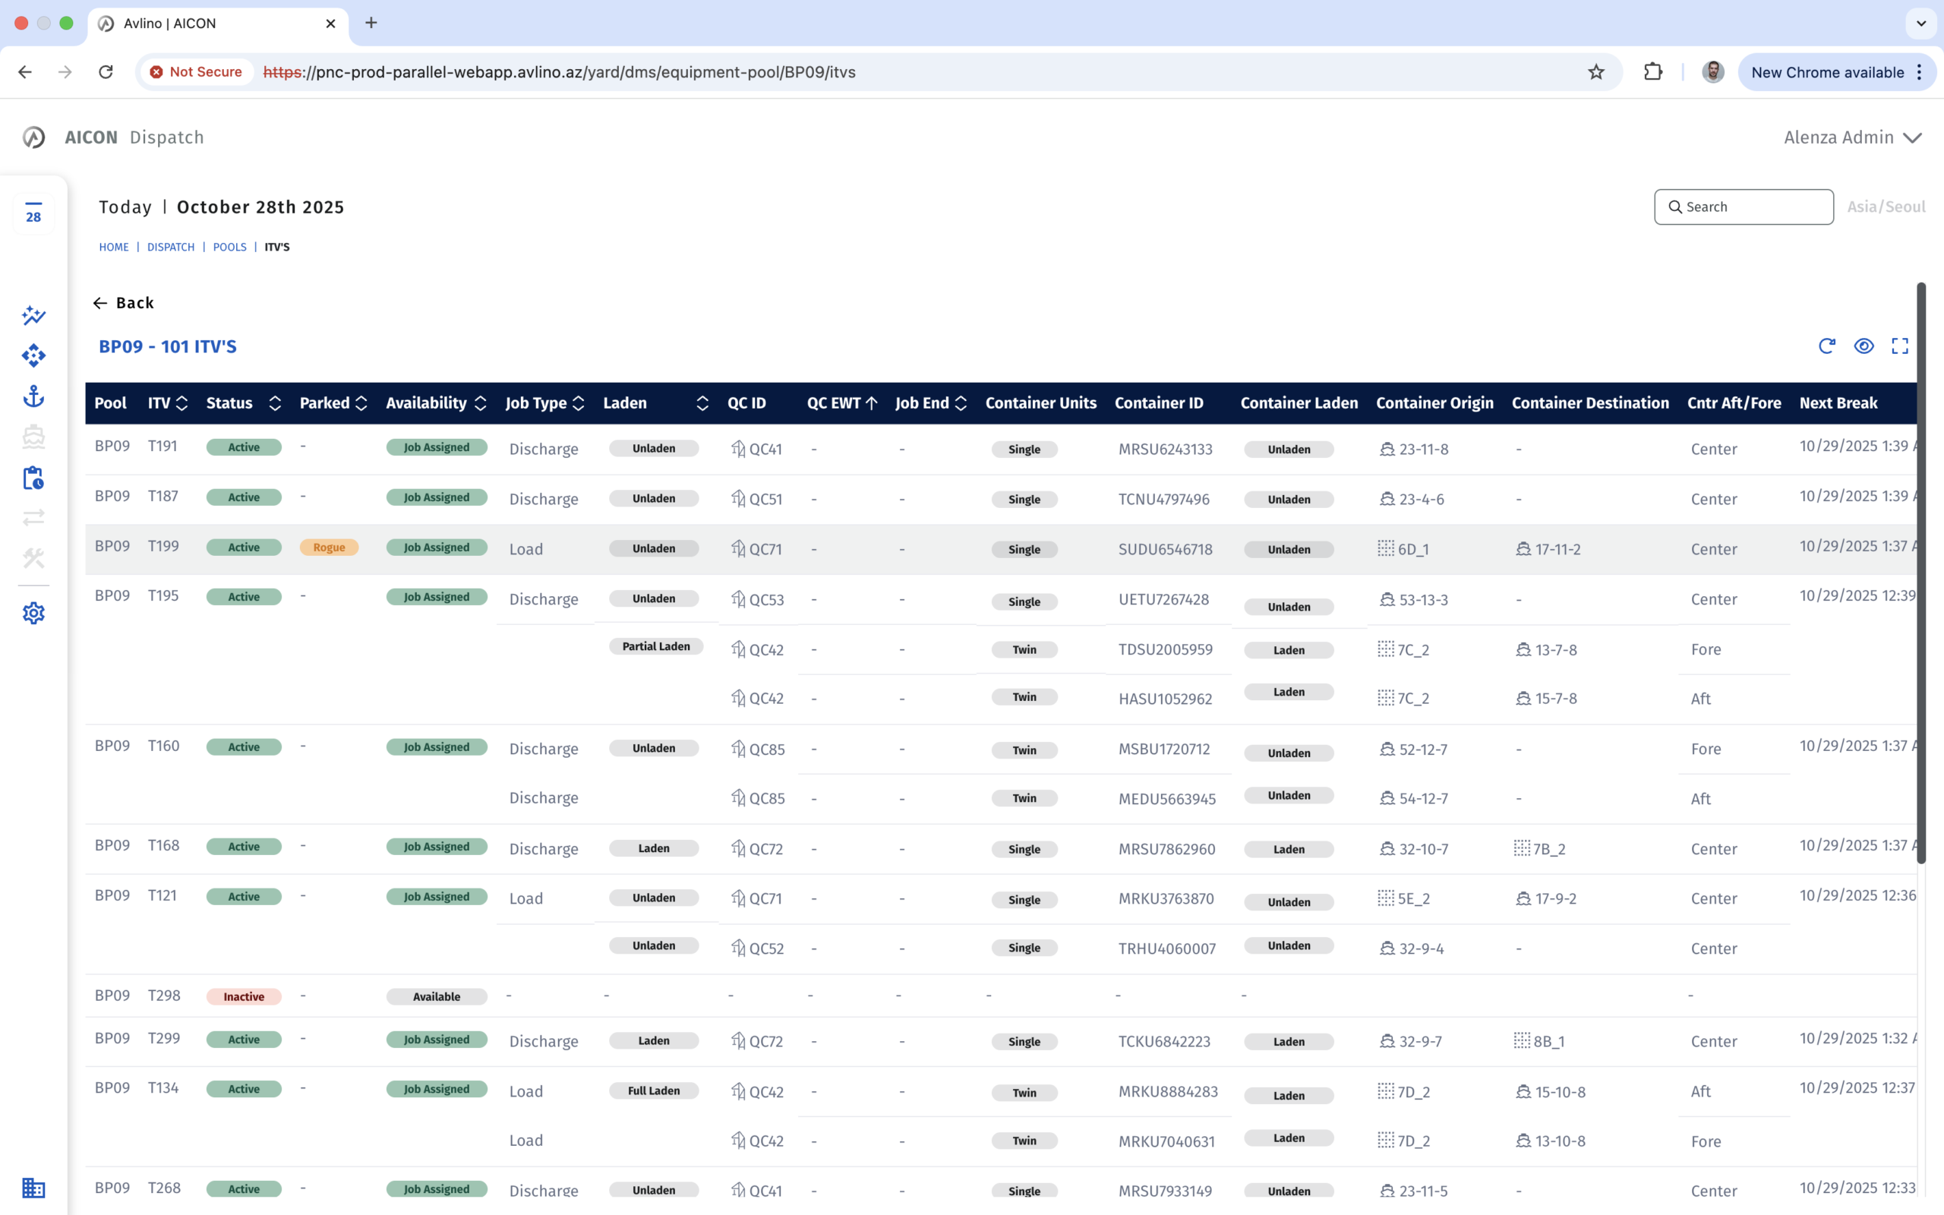Sort by ITV column

[x=181, y=403]
